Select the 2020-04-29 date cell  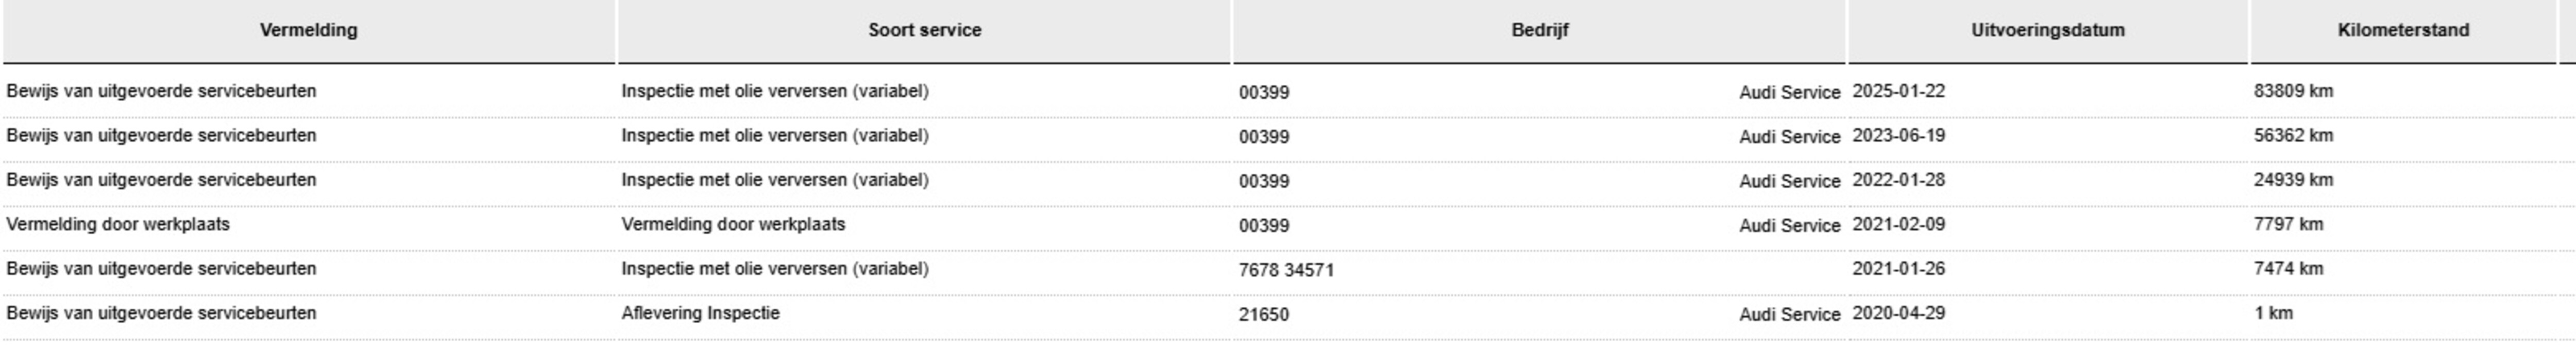(1898, 313)
